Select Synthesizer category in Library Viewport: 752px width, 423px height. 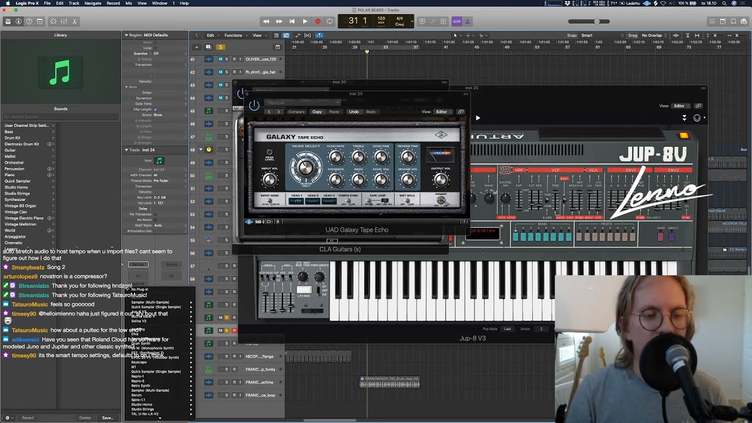point(15,199)
